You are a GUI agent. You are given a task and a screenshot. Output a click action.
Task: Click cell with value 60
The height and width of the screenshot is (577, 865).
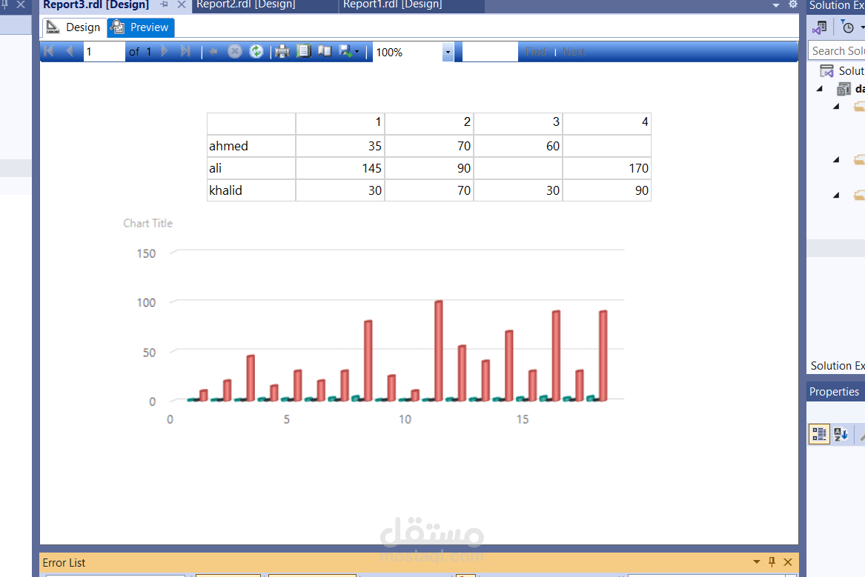click(518, 146)
